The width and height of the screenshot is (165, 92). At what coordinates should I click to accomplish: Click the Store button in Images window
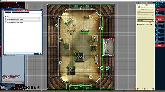click(27, 12)
